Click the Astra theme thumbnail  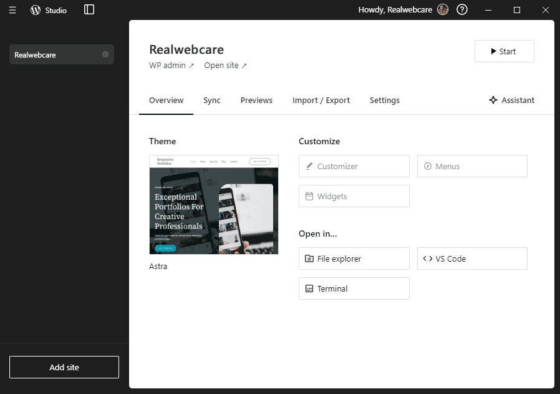[x=213, y=205]
